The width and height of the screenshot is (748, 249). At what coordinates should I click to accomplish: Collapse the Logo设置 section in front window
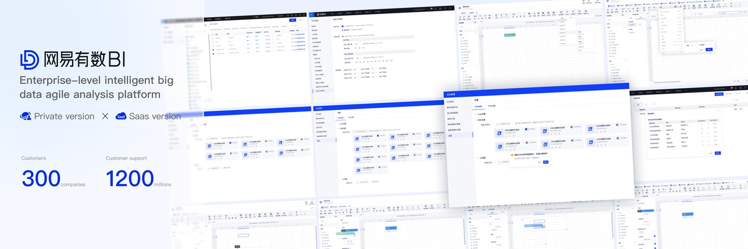click(x=476, y=114)
